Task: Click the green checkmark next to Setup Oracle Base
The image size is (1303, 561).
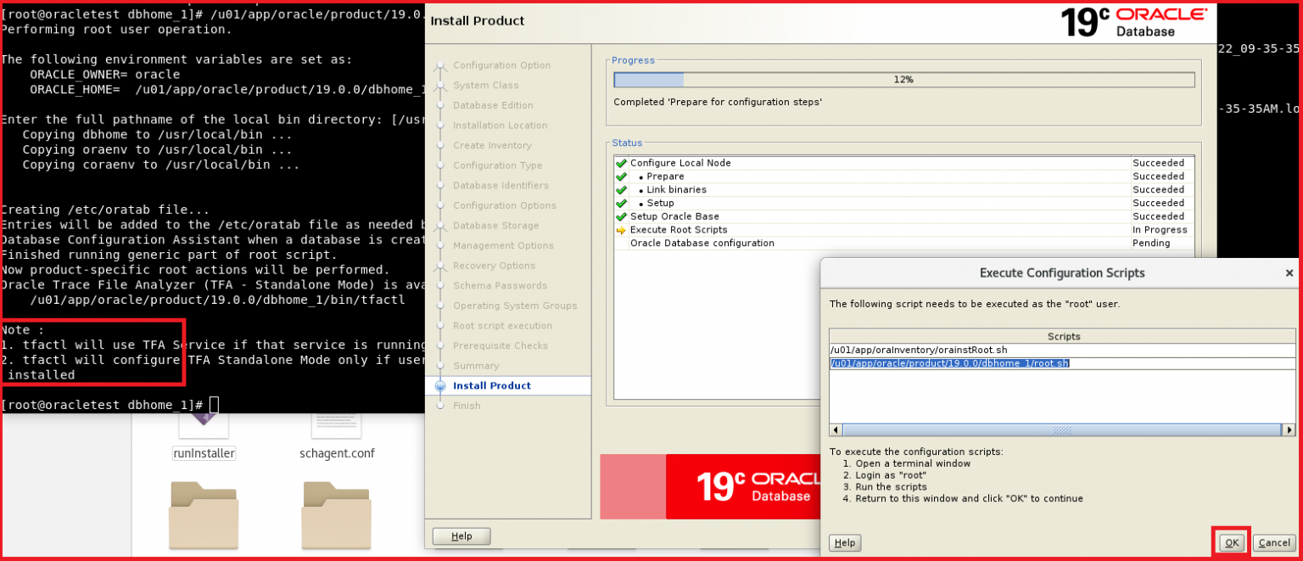Action: (x=620, y=216)
